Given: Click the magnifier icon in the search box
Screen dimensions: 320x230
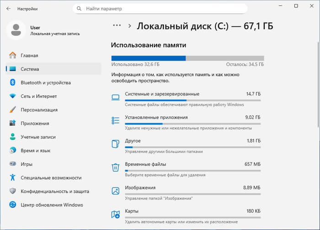Looking at the screenshot, I should tap(80, 9).
